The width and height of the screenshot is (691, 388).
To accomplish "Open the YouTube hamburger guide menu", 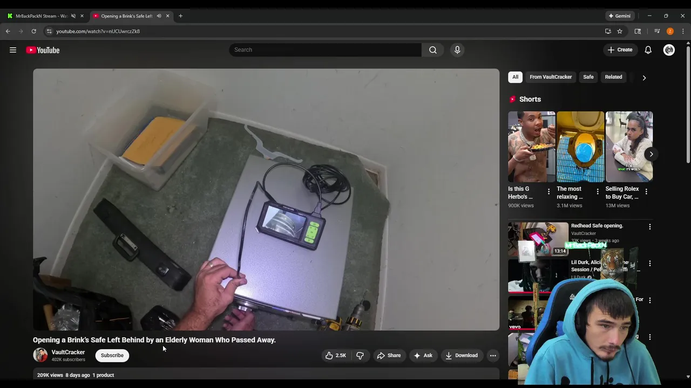I will [13, 50].
